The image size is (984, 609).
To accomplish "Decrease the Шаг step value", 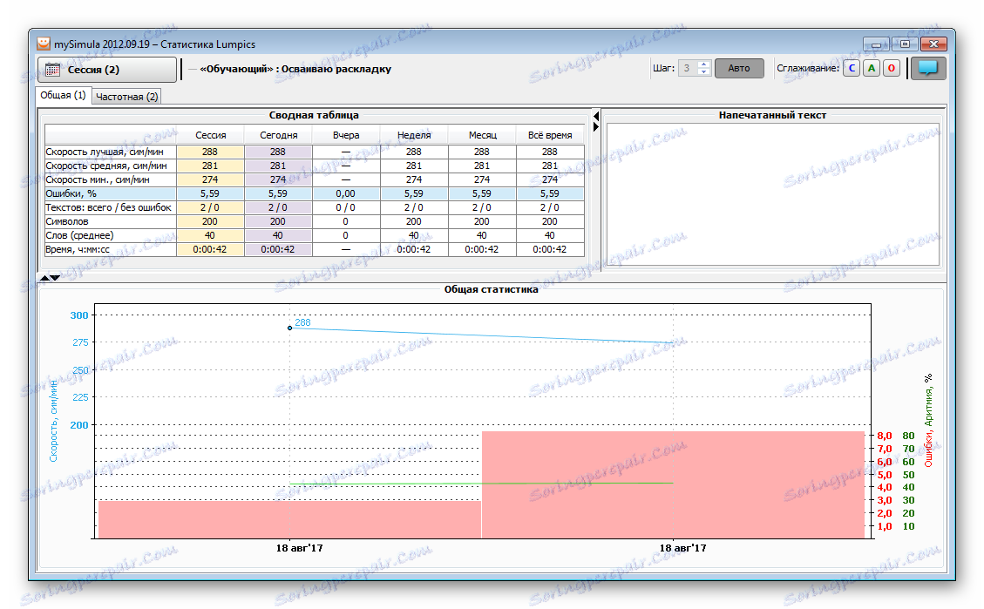I will [x=704, y=72].
